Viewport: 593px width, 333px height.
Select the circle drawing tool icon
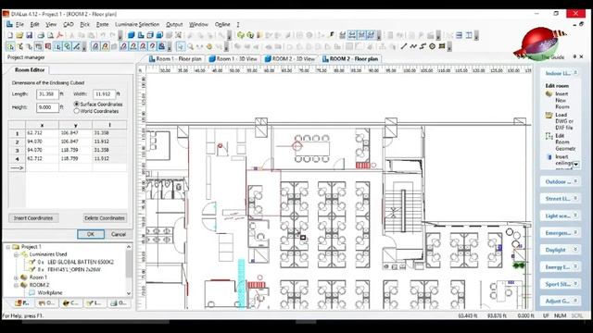(x=433, y=46)
